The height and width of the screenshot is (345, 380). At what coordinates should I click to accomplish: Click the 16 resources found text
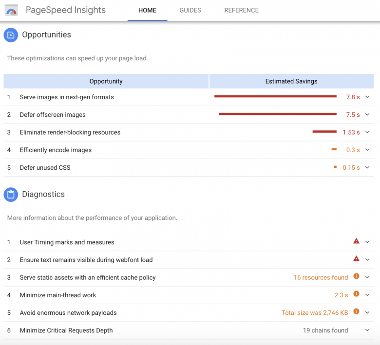tap(321, 277)
